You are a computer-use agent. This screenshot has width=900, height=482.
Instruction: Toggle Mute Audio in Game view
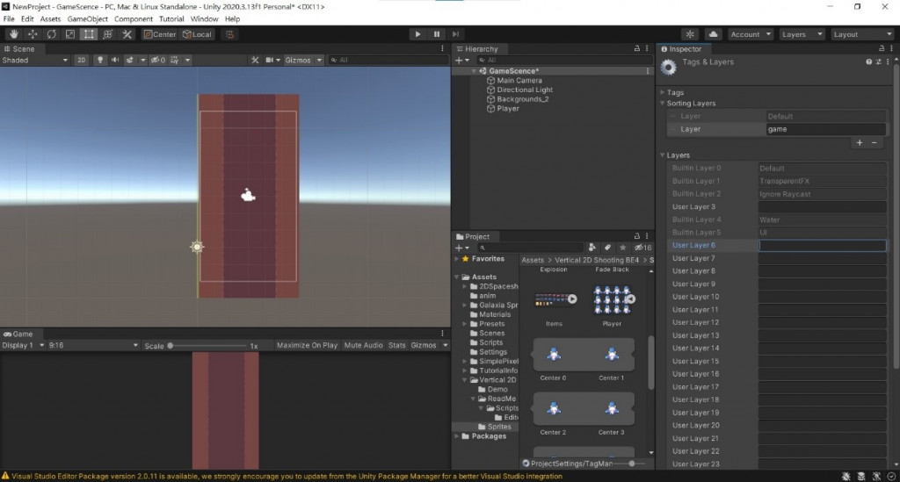point(363,345)
